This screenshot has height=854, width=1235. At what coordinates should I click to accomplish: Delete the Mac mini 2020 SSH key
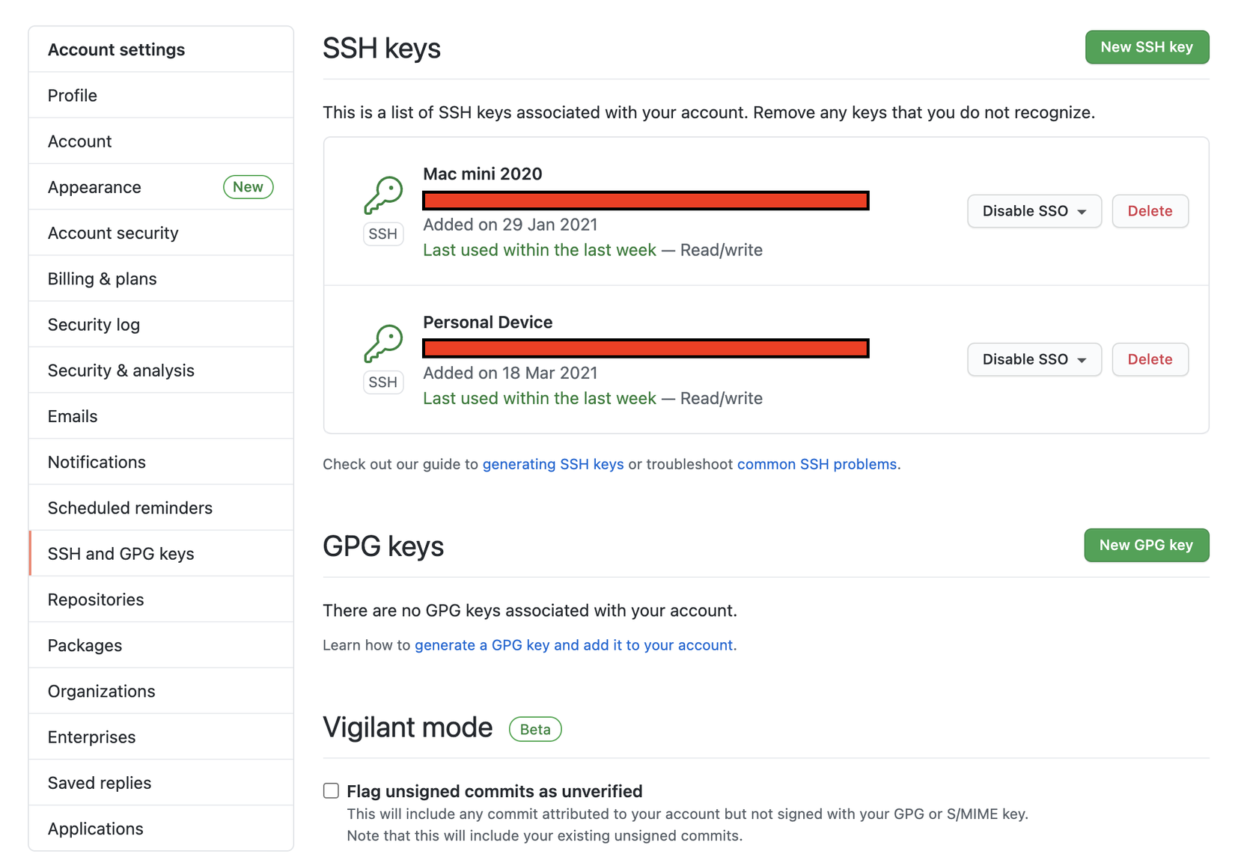[x=1150, y=211]
